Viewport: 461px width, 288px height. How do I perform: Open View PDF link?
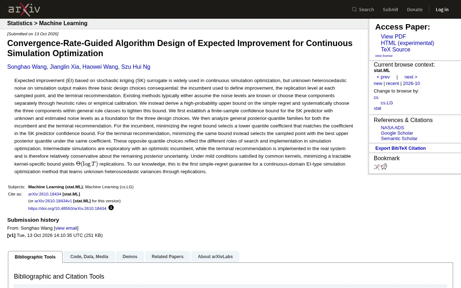point(393,37)
